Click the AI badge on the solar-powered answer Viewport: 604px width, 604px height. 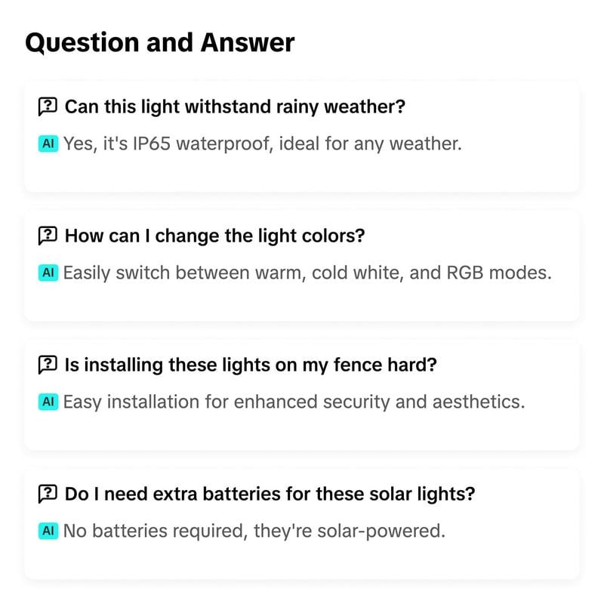(x=48, y=532)
